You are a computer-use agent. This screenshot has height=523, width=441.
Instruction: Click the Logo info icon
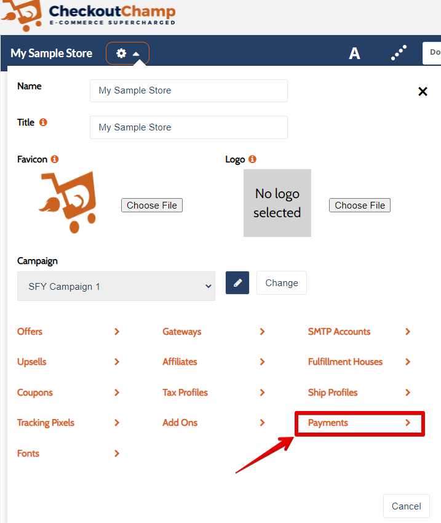tap(252, 159)
